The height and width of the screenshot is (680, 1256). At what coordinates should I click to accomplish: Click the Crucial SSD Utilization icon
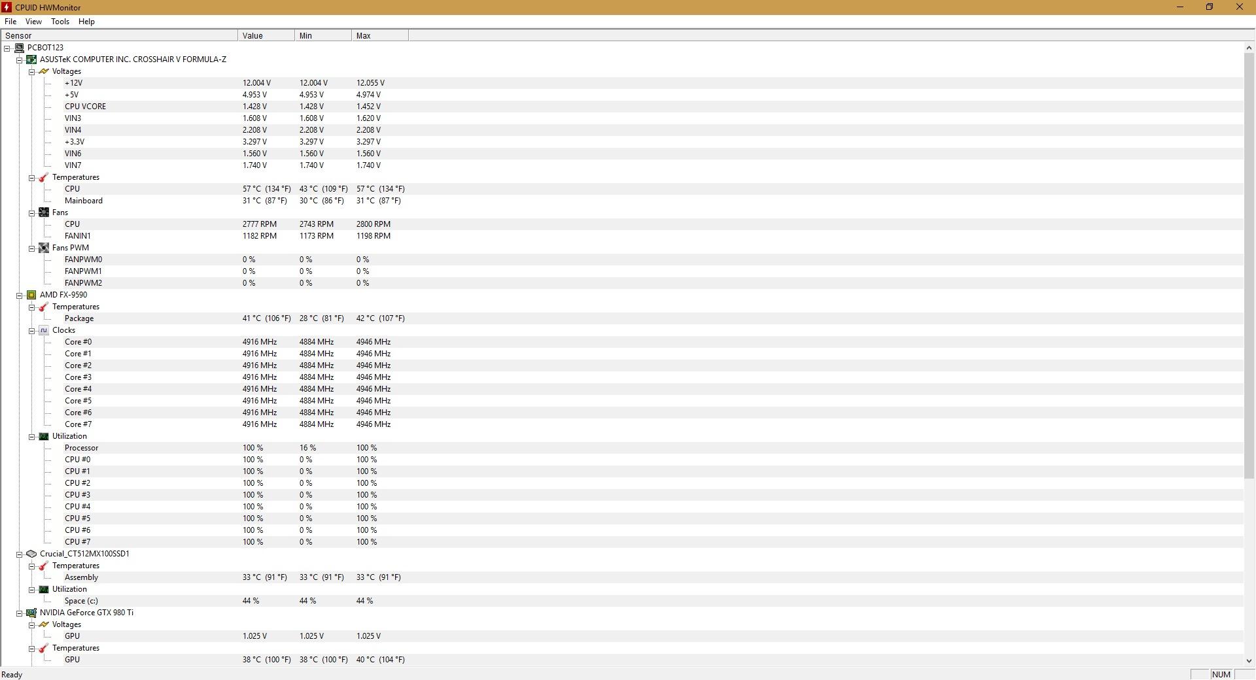pyautogui.click(x=44, y=589)
